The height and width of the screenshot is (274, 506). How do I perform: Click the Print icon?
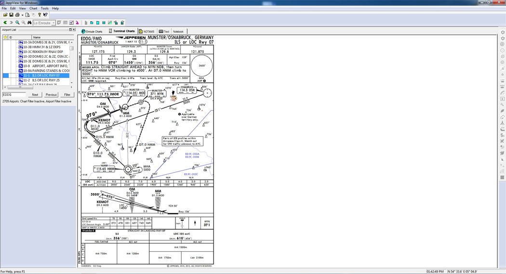click(x=17, y=15)
